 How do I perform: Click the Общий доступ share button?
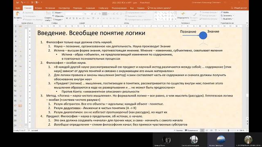click(239, 8)
